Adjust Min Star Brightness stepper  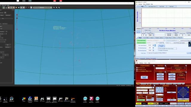[x=153, y=48]
